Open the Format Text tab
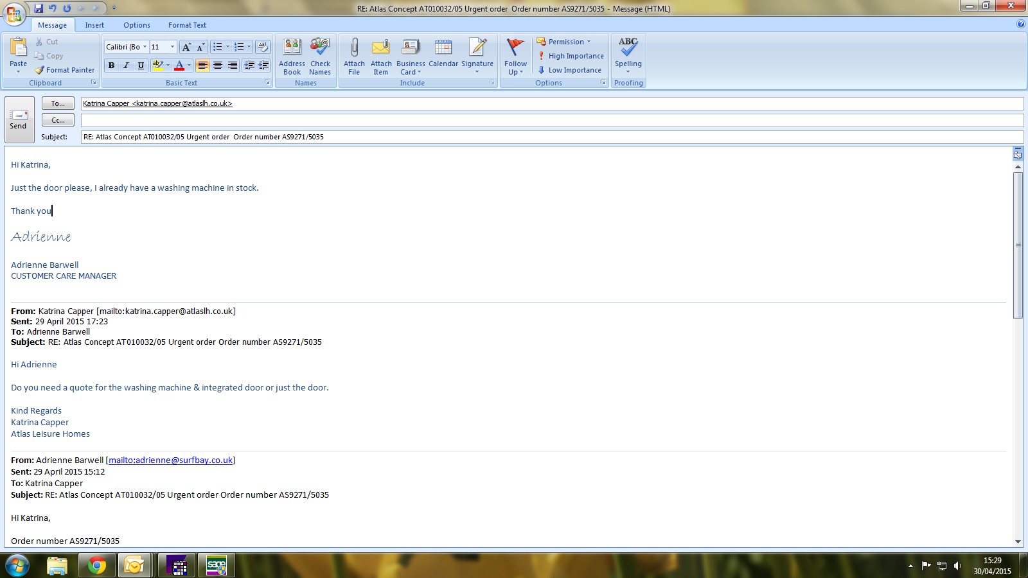Image resolution: width=1028 pixels, height=578 pixels. point(187,25)
